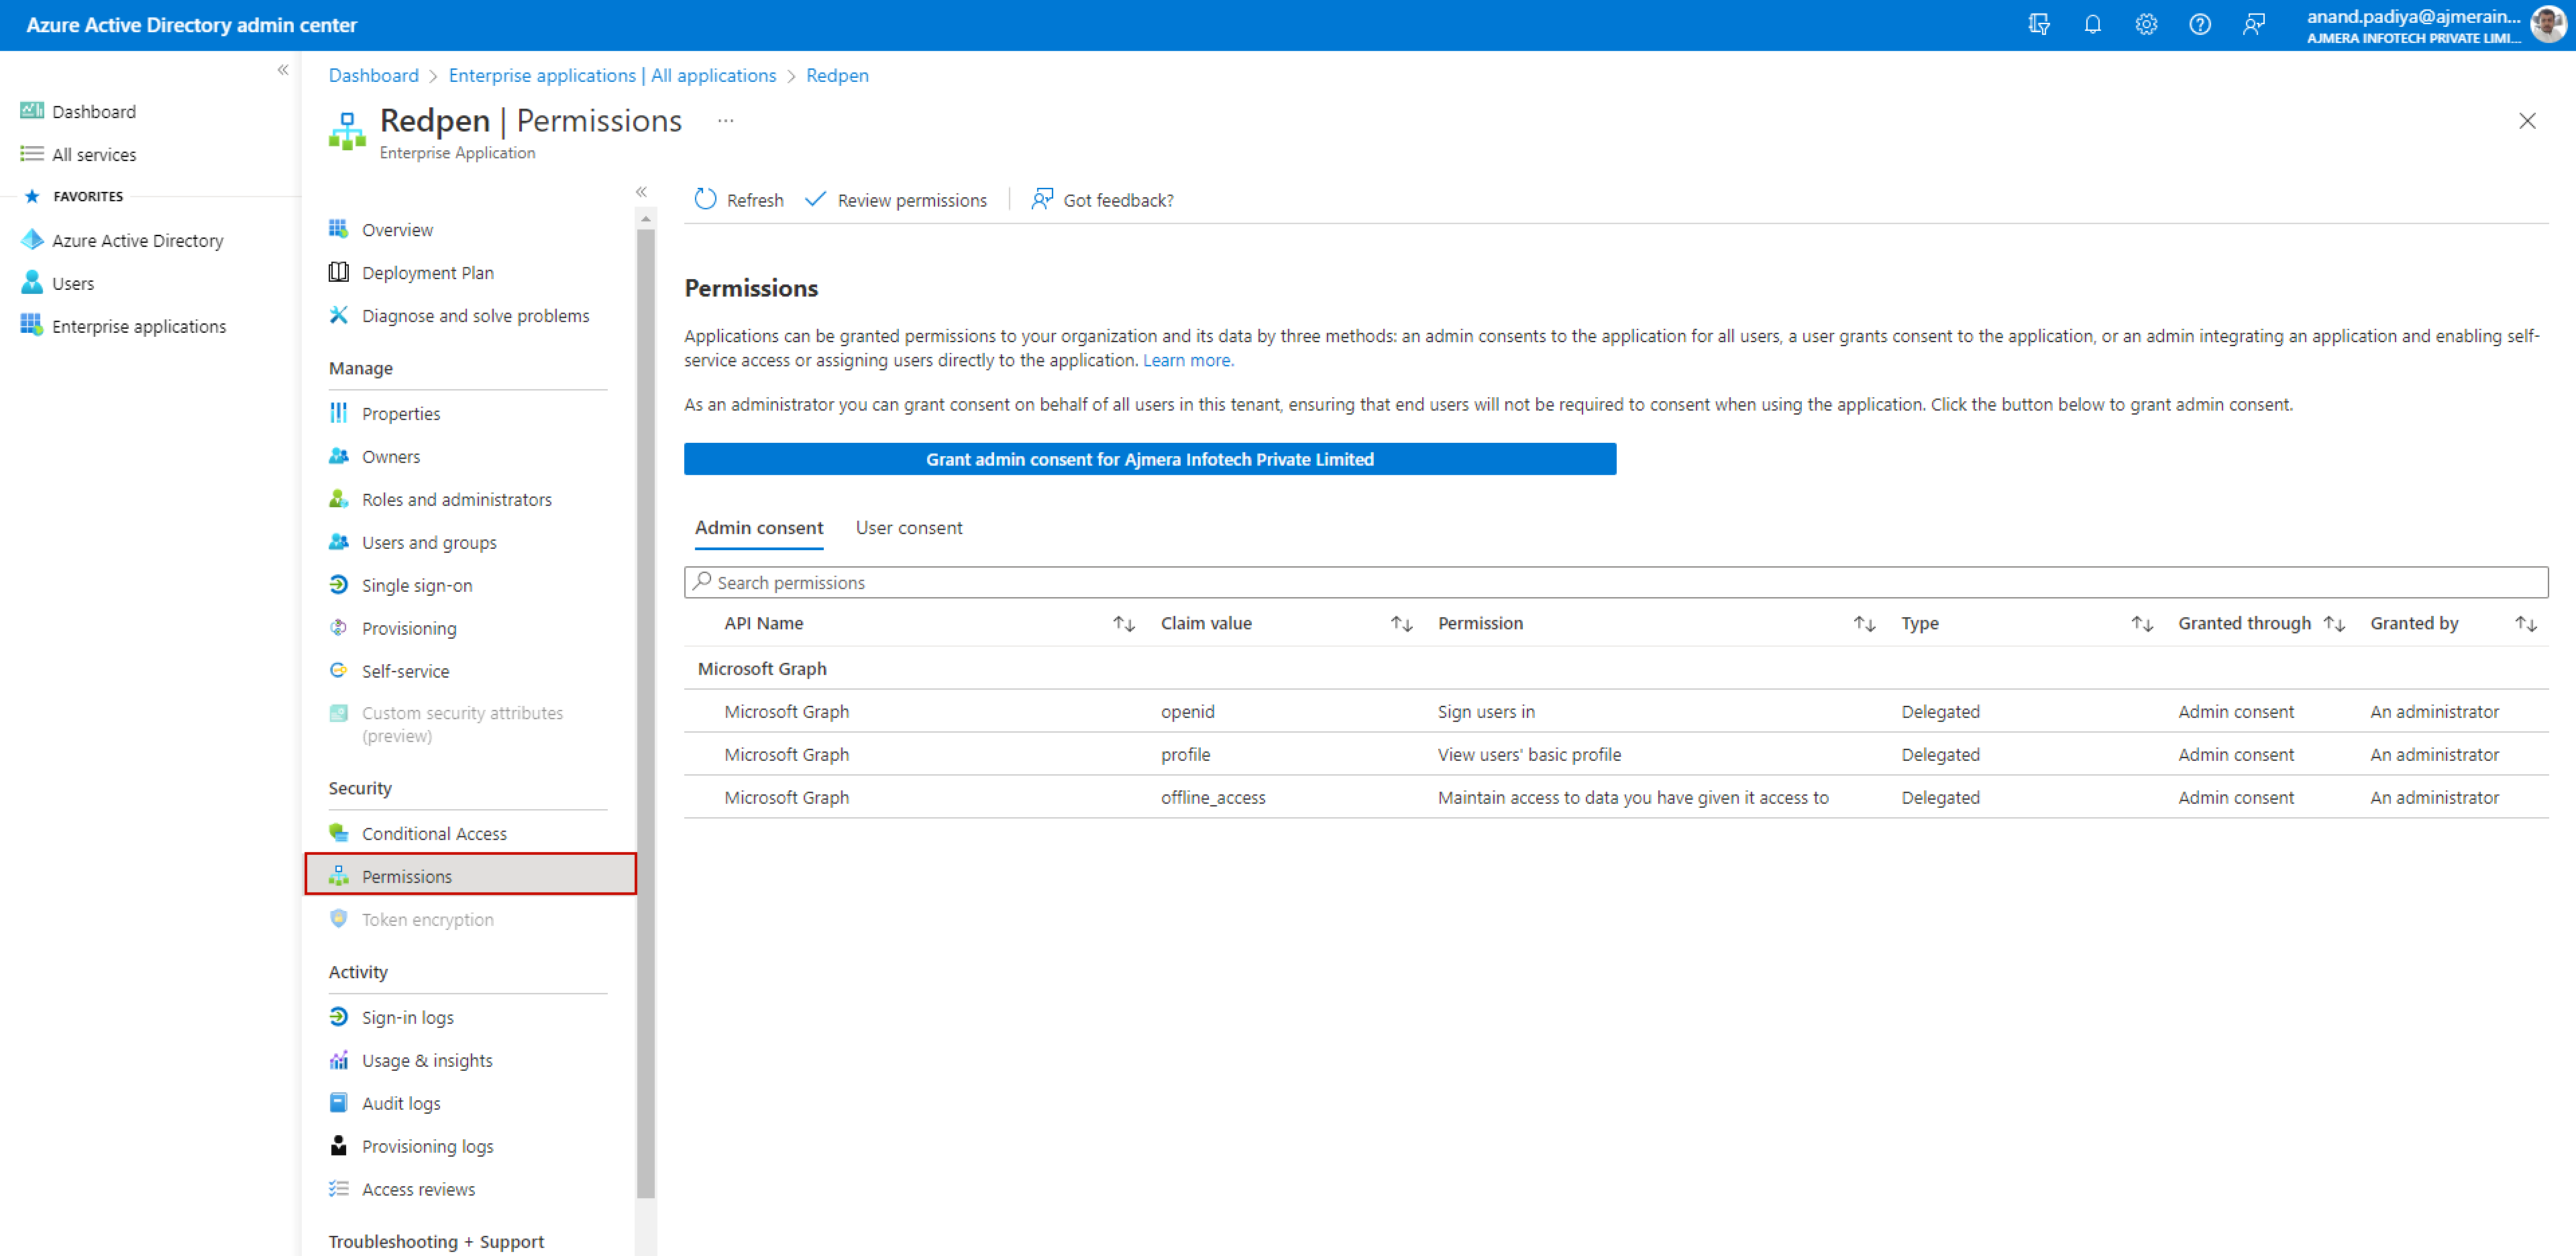Screen dimensions: 2576x1256
Task: Click the Audit logs icon
Action: [x=339, y=1103]
